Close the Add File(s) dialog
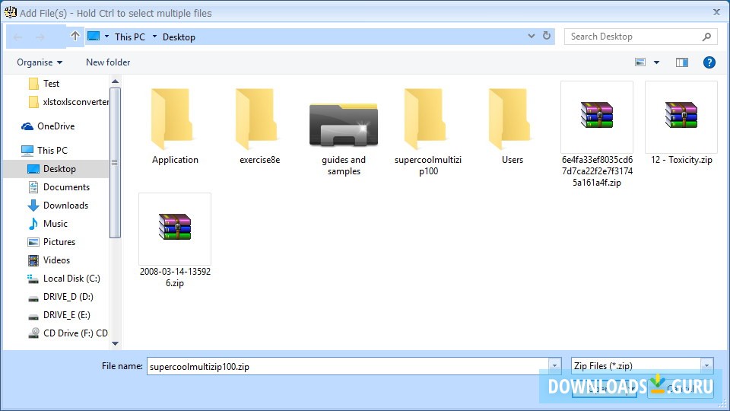Screen dimensions: 730x411 [x=716, y=12]
